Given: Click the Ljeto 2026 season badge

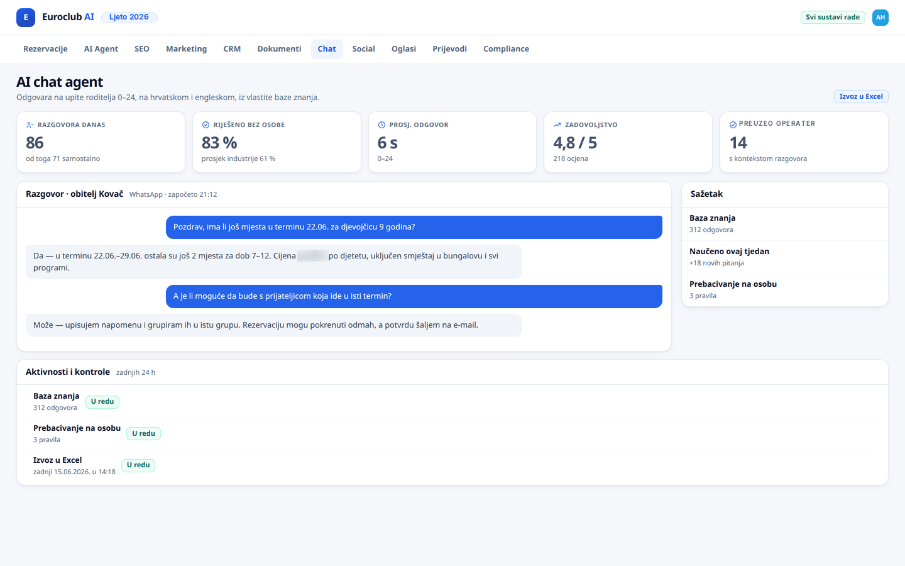Looking at the screenshot, I should [x=129, y=17].
